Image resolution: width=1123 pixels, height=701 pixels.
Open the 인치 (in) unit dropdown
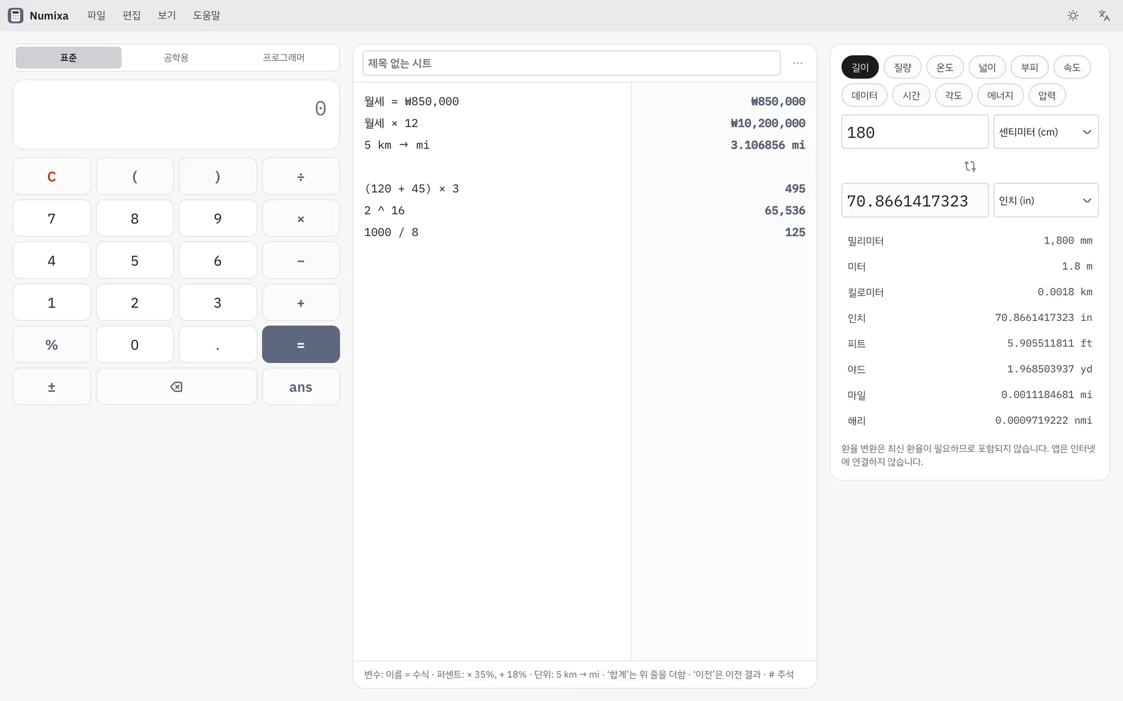1046,200
